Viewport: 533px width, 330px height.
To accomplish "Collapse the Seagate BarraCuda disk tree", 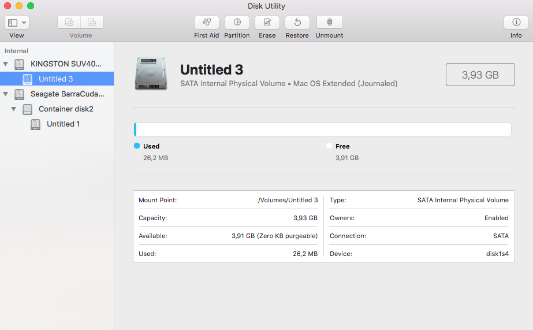I will click(x=5, y=94).
